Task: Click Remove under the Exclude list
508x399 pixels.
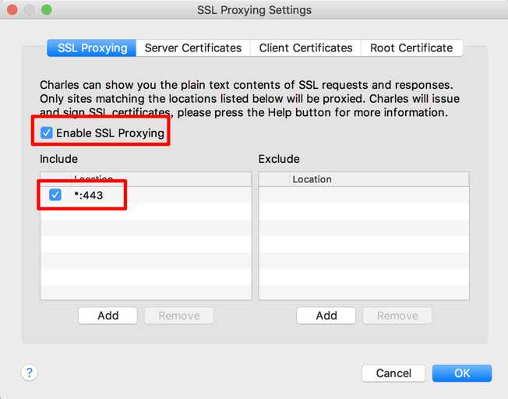Action: click(397, 316)
